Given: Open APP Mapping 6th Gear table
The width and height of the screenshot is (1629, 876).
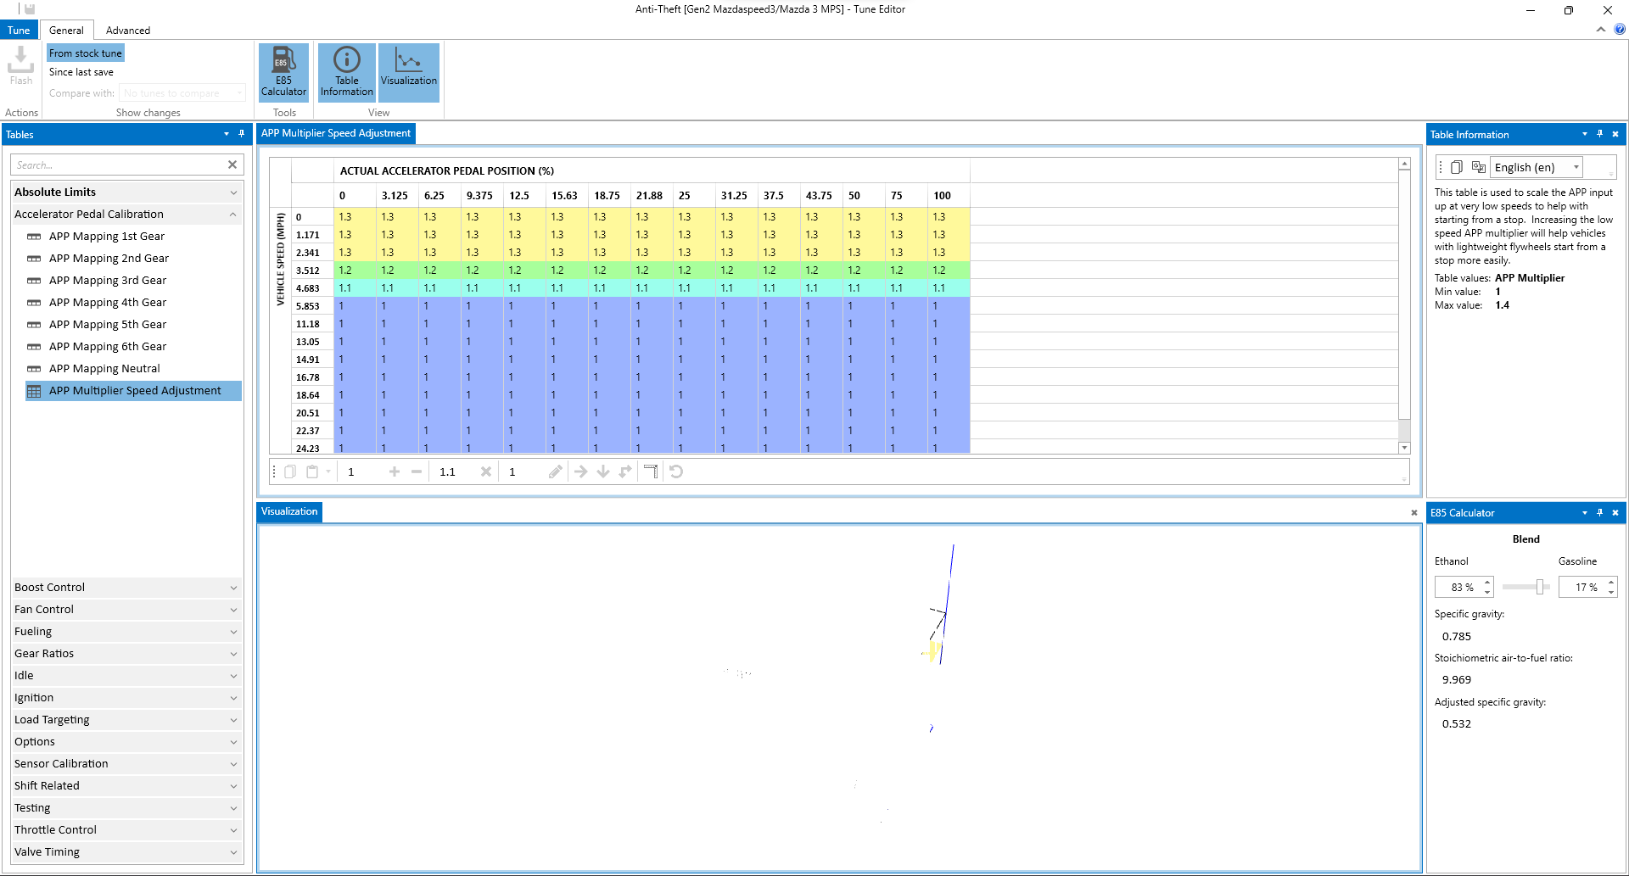Looking at the screenshot, I should 108,347.
